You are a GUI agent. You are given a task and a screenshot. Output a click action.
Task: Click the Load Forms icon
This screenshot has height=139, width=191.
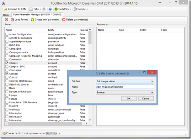[12, 20]
